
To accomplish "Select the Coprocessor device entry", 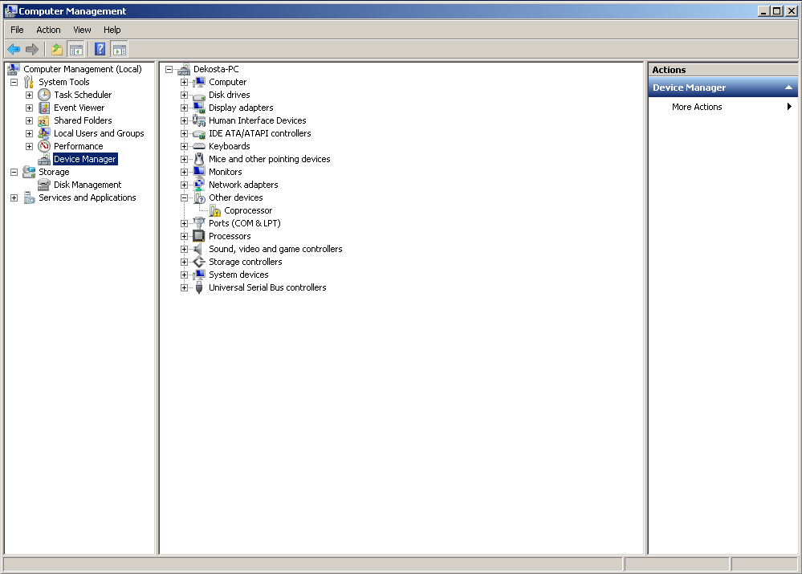I will (x=248, y=210).
